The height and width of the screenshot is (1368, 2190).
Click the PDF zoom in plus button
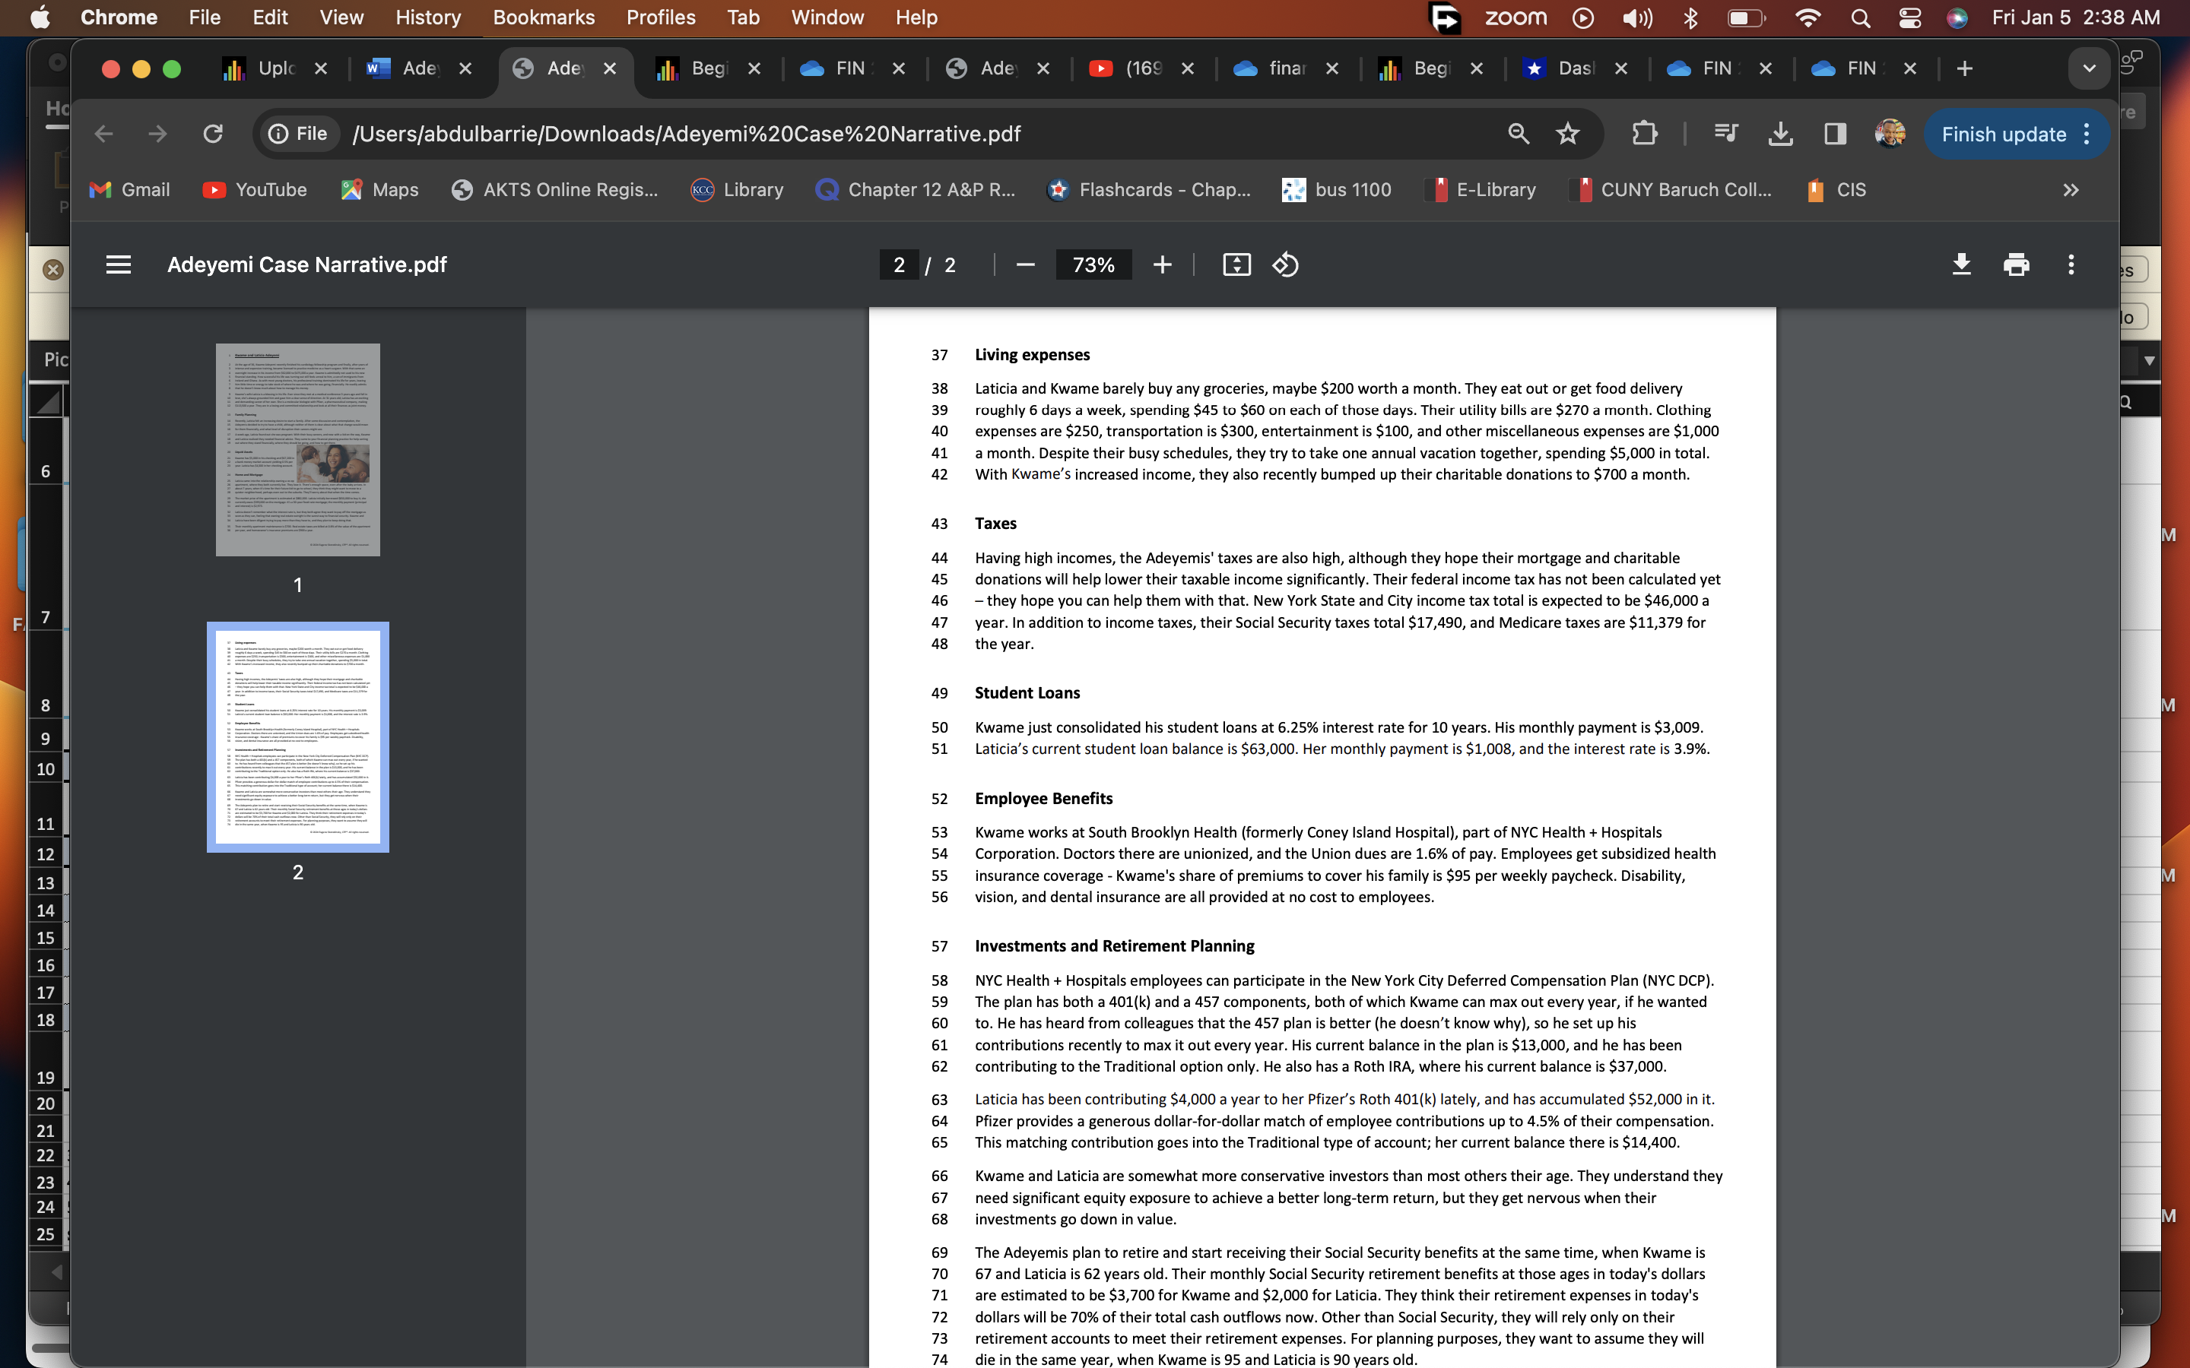pos(1162,265)
